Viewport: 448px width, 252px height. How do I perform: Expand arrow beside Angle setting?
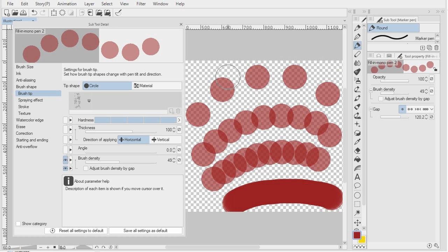(x=71, y=150)
